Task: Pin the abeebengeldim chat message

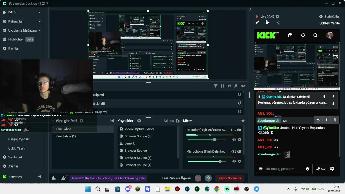Action: (326, 120)
